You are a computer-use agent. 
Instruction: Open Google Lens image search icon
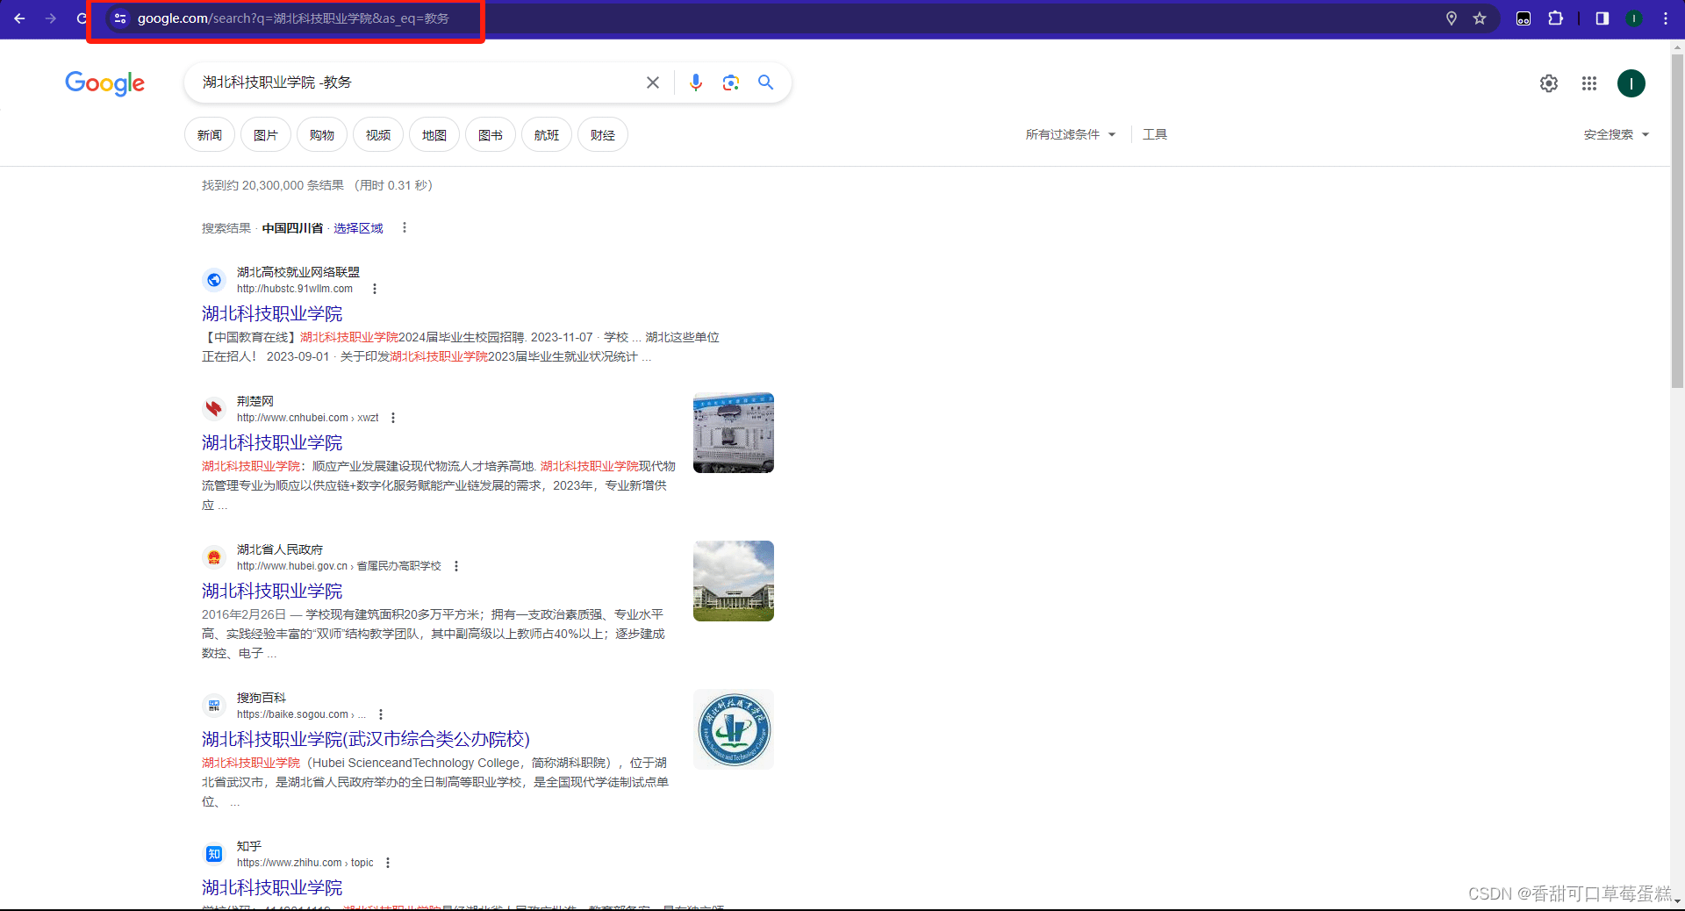731,82
